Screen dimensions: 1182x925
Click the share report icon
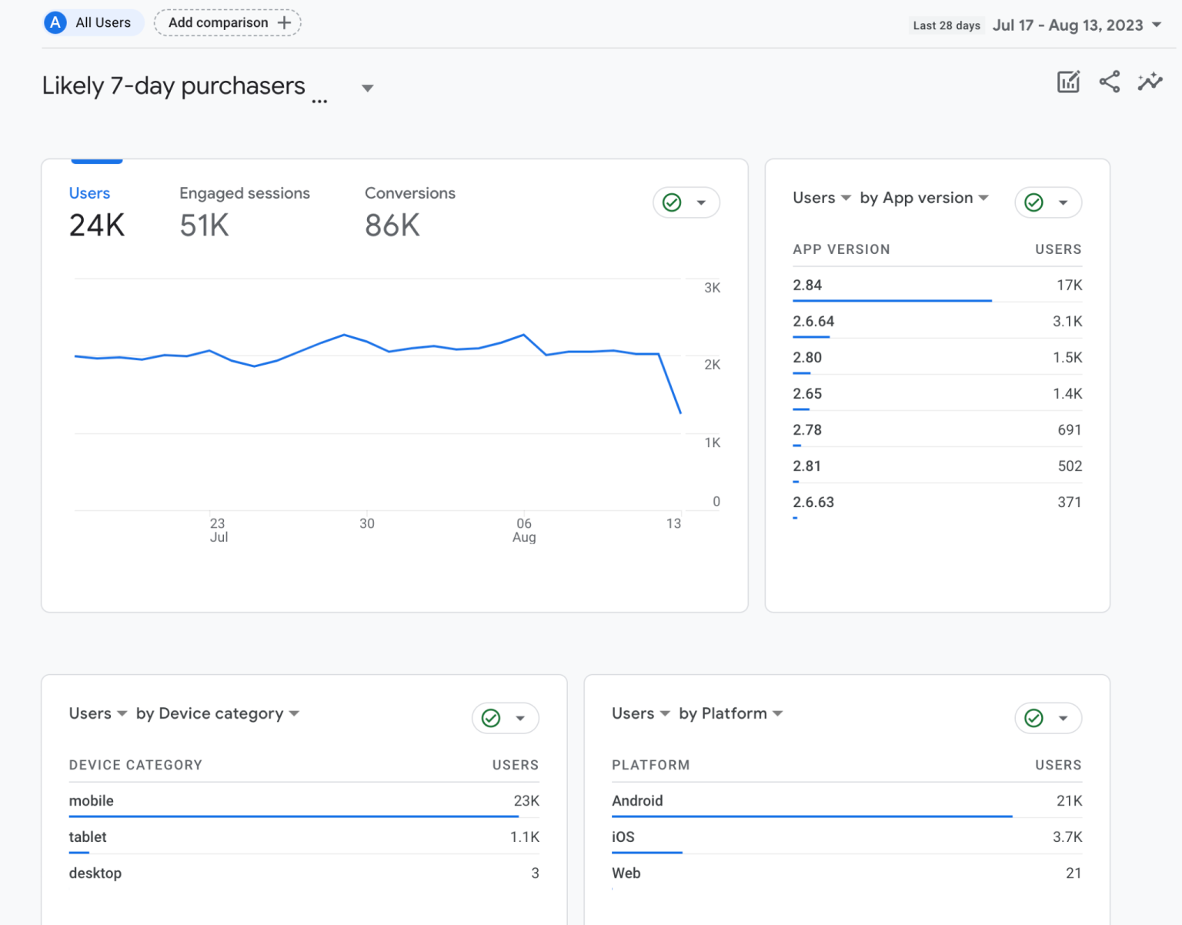point(1109,82)
